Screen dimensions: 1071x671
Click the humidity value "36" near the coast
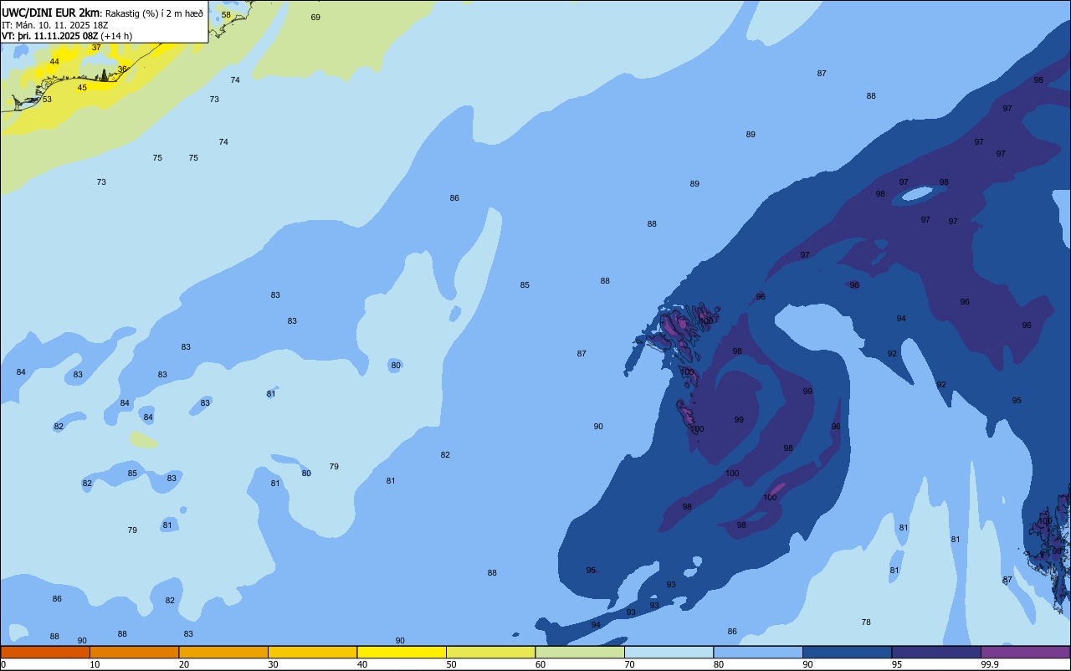(x=122, y=69)
